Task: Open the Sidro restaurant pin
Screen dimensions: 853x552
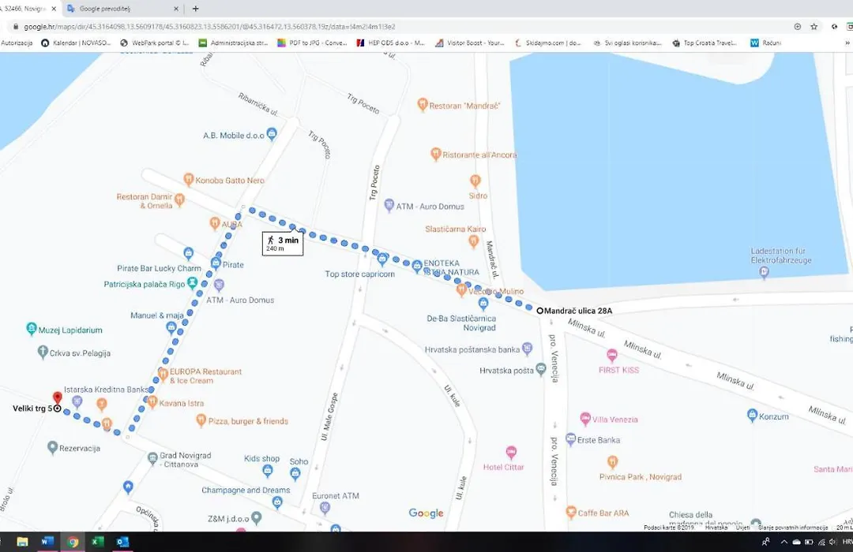Action: coord(475,181)
